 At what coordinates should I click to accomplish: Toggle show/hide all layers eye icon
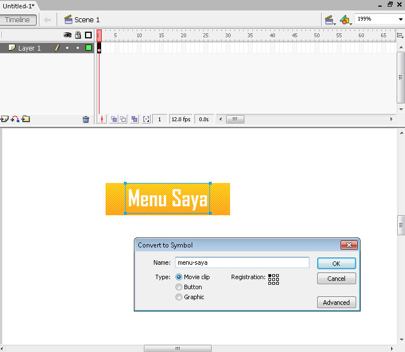pyautogui.click(x=67, y=35)
